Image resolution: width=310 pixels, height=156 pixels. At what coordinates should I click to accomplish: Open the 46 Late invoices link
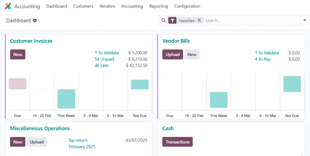(x=102, y=66)
